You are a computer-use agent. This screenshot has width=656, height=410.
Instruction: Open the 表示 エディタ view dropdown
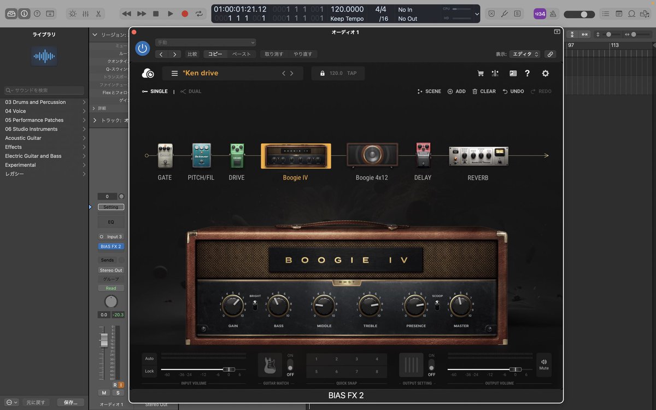coord(525,54)
